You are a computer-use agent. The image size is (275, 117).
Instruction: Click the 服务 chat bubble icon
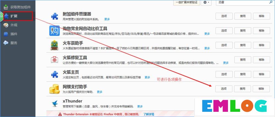[6, 43]
